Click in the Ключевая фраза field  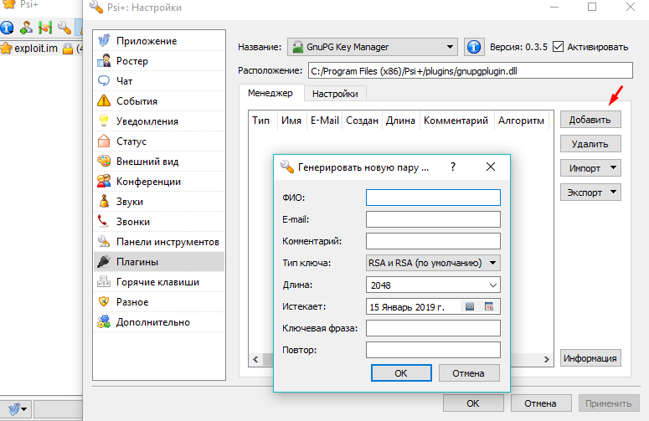click(x=433, y=328)
